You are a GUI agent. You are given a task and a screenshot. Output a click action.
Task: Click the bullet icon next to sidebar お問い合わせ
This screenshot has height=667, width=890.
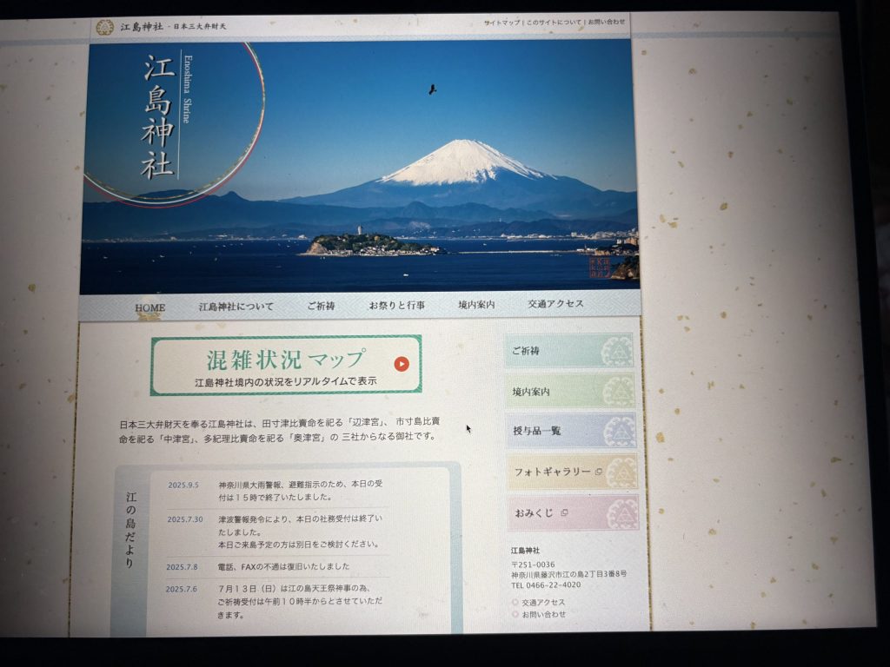coord(515,614)
